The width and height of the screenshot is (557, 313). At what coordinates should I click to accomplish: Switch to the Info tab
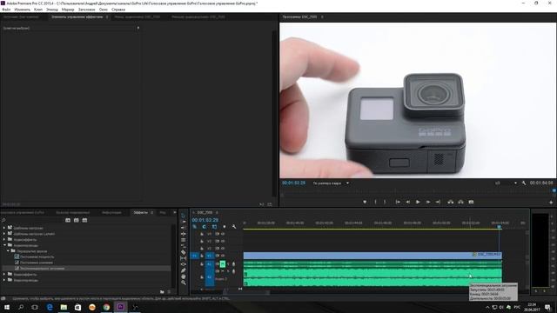pyautogui.click(x=111, y=212)
